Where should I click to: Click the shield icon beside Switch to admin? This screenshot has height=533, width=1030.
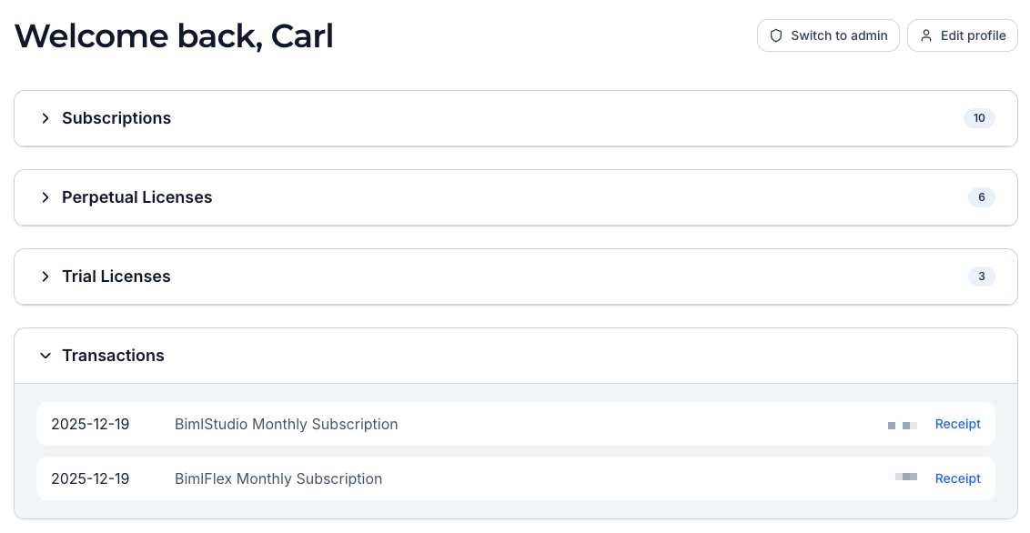pyautogui.click(x=776, y=35)
